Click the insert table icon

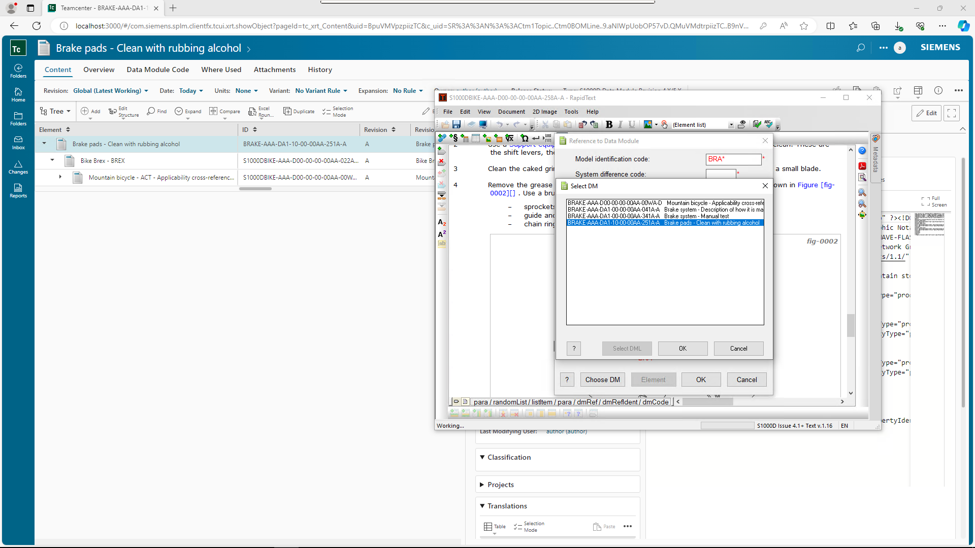tap(476, 138)
